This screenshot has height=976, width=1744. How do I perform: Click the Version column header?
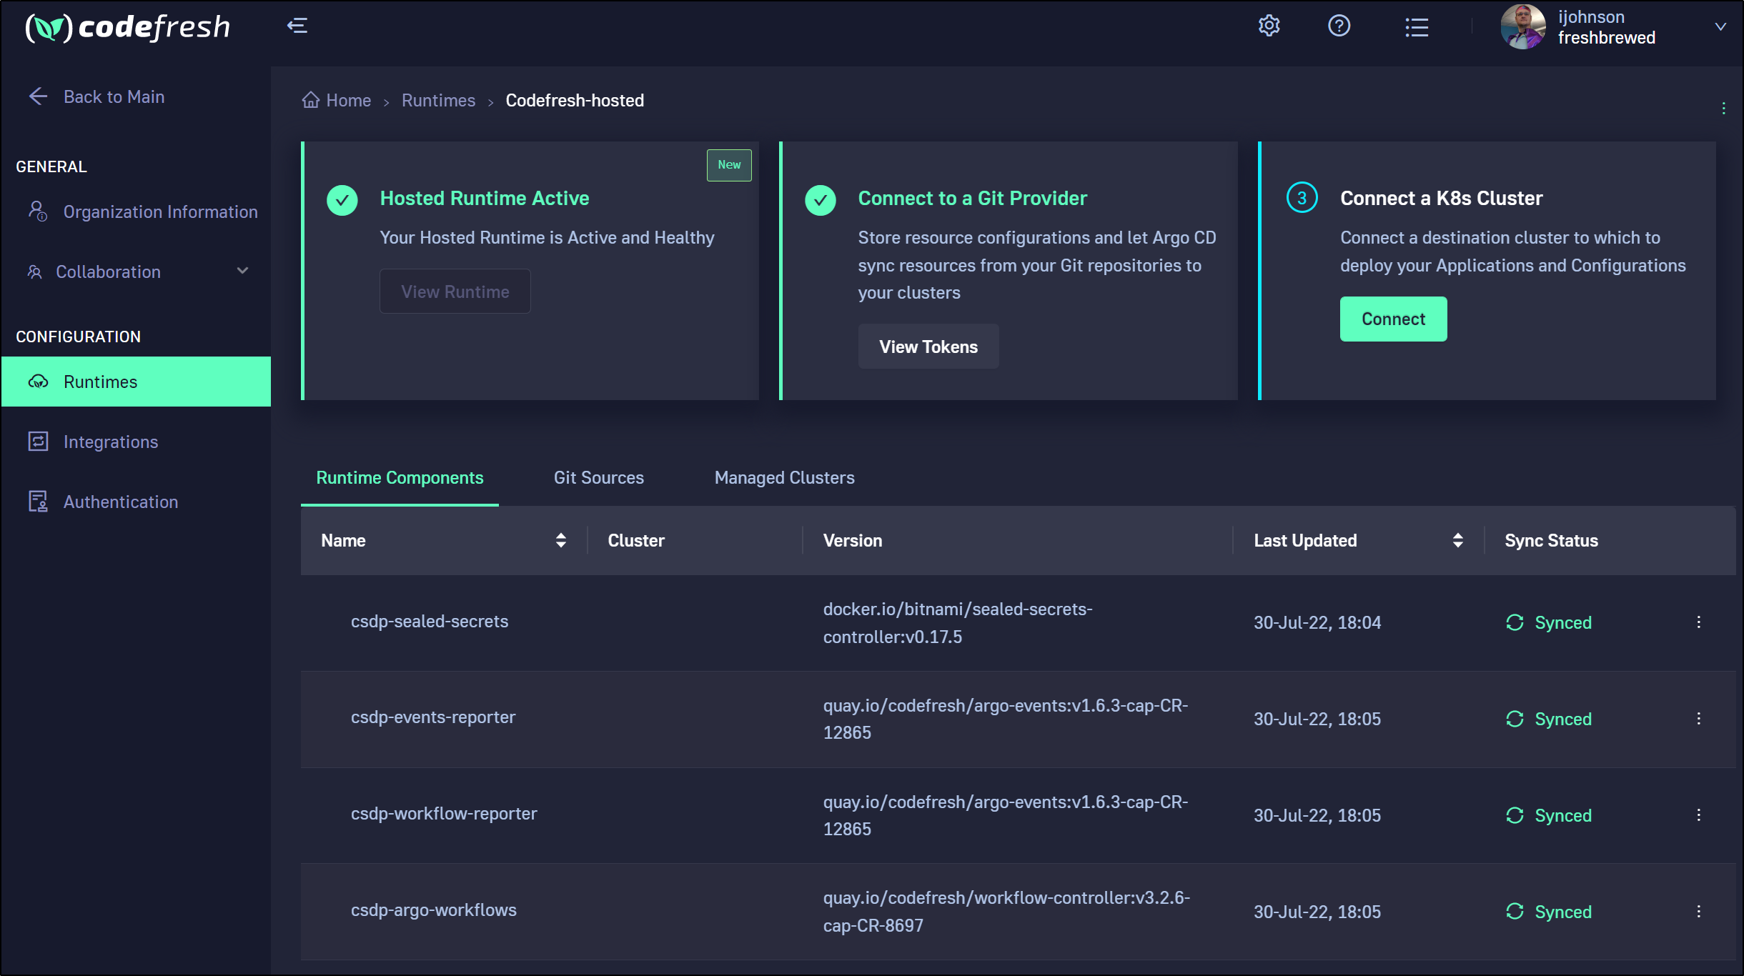[853, 541]
